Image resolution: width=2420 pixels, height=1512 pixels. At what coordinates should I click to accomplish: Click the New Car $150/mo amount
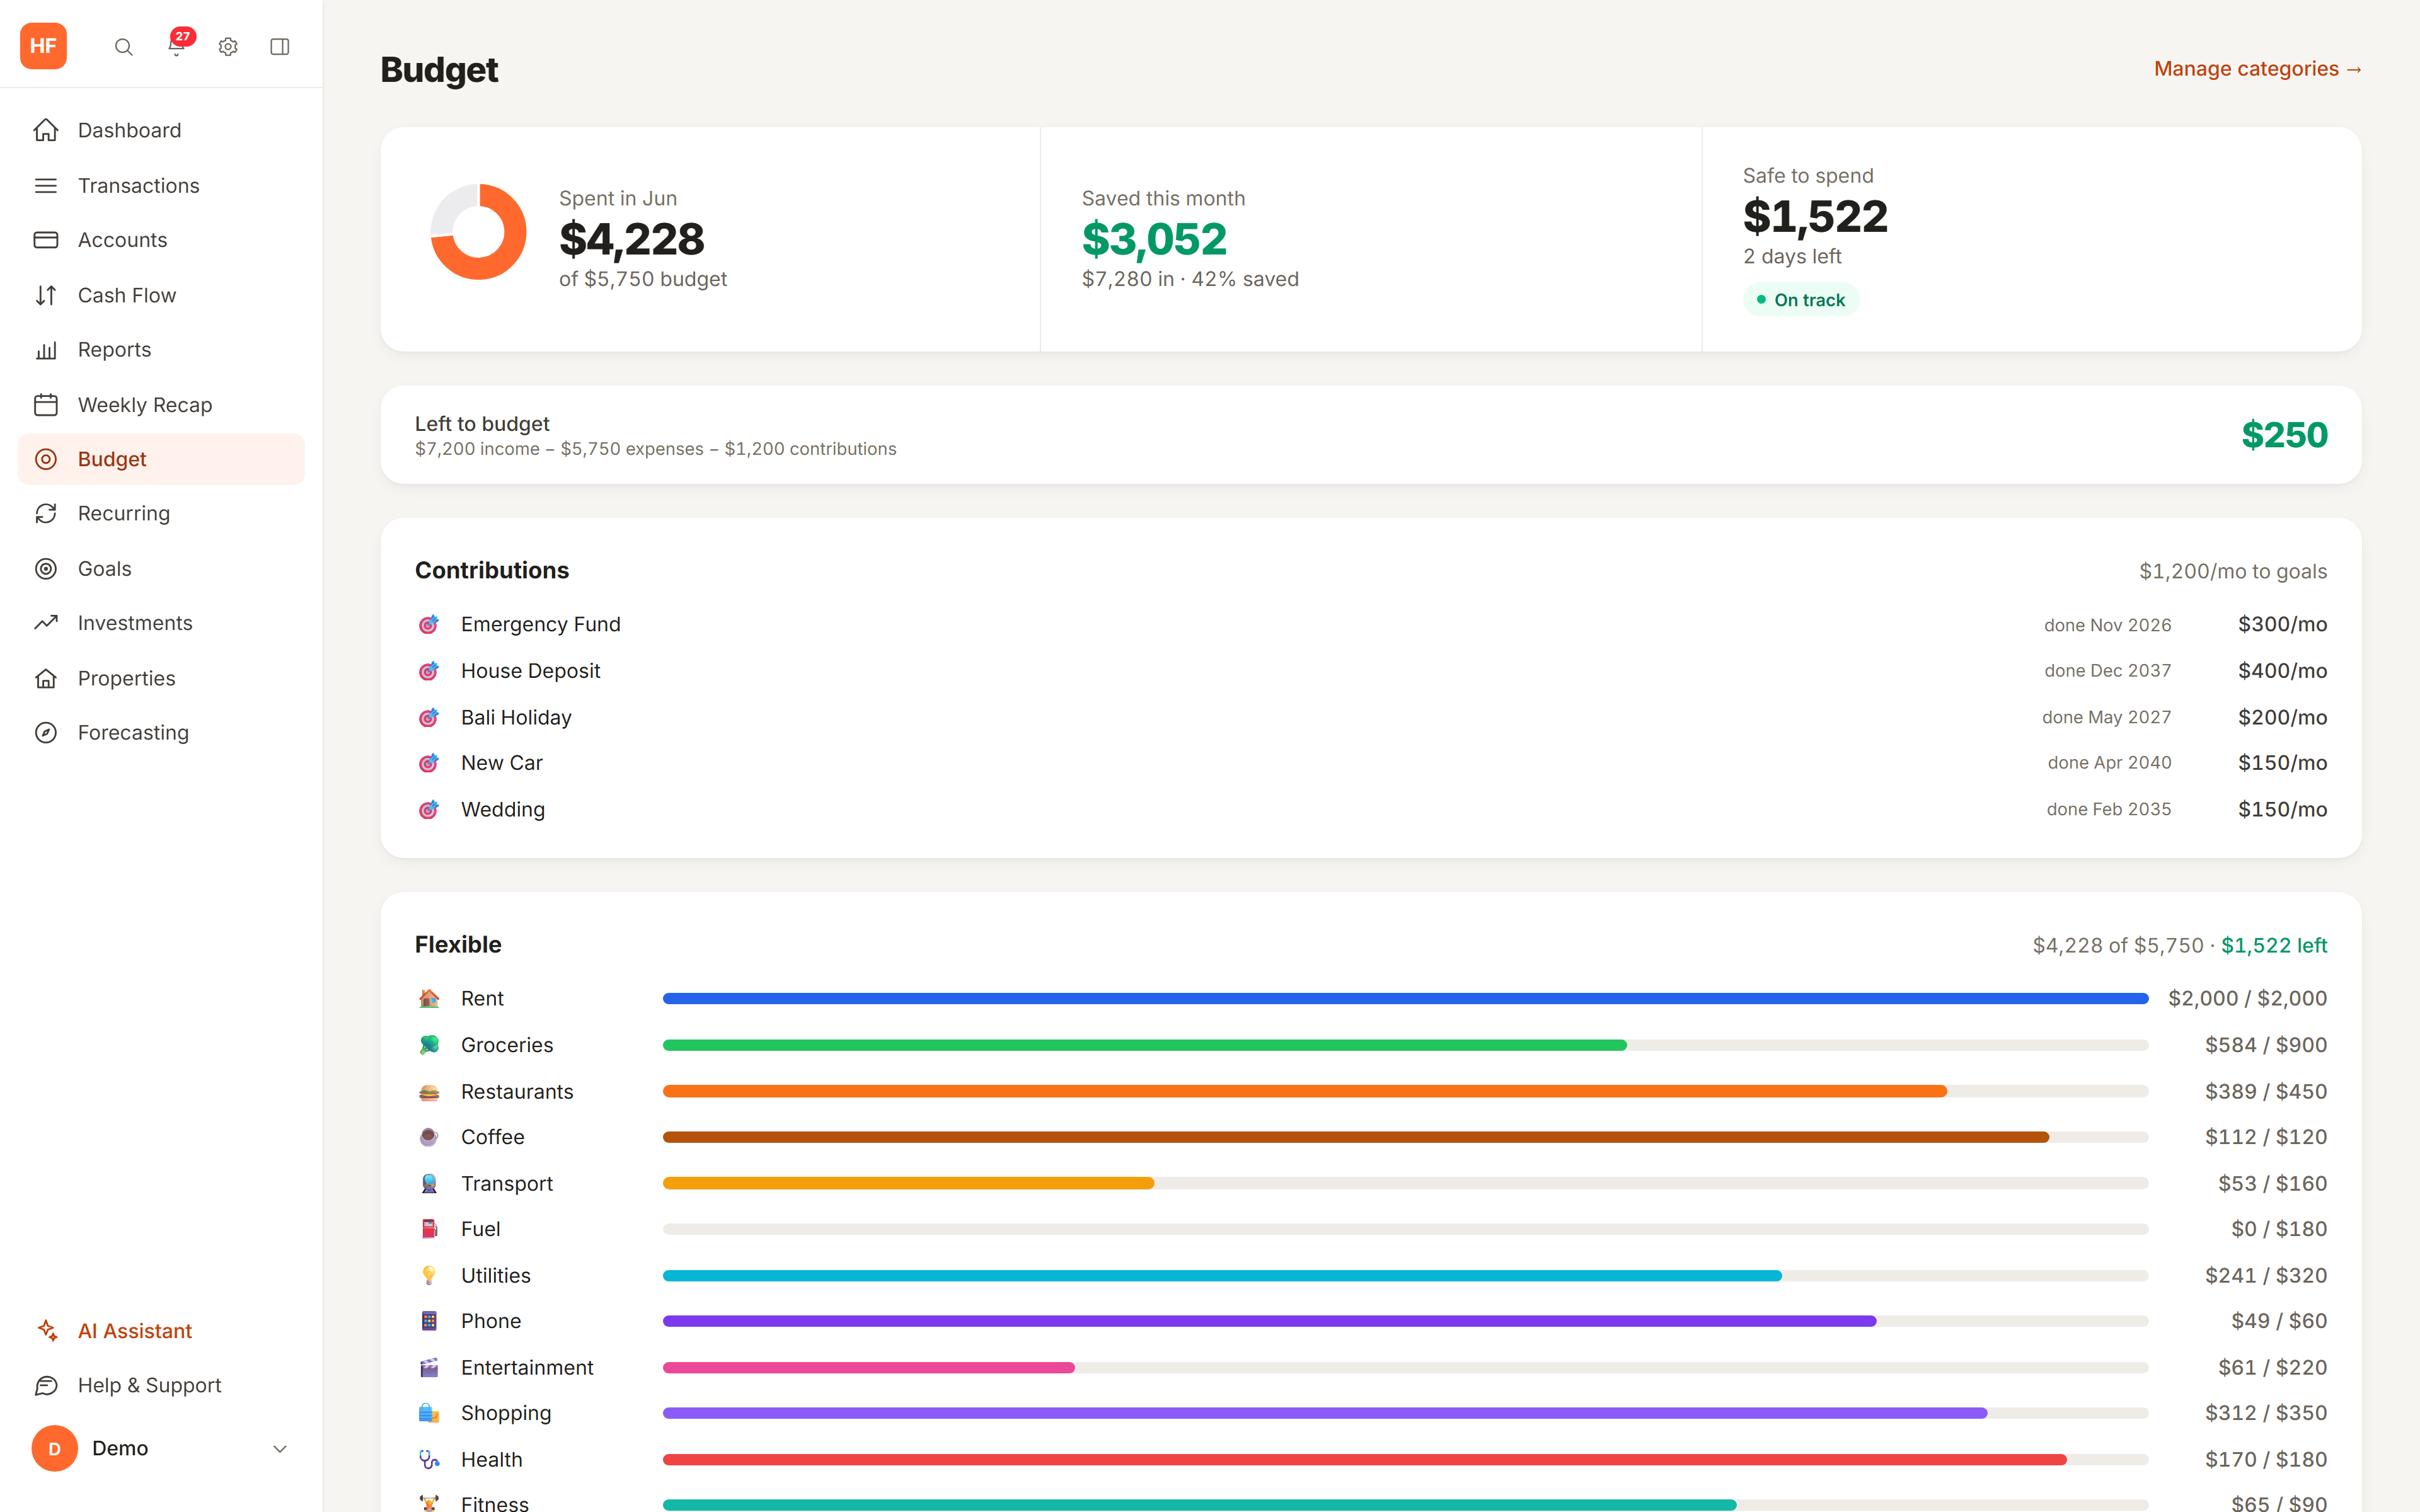(x=2282, y=763)
